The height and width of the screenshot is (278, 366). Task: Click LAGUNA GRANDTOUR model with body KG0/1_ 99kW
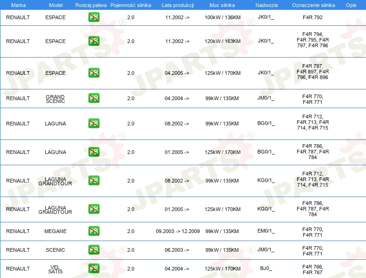[55, 181]
